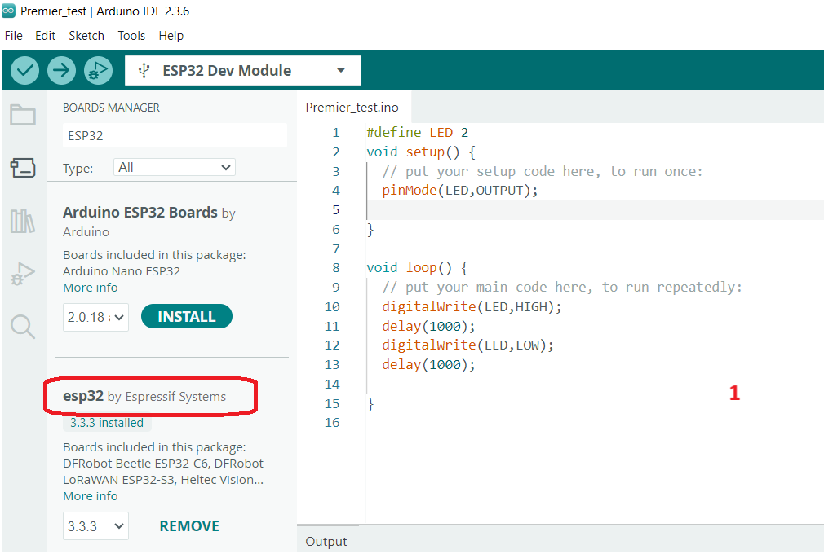Remove the esp32 Espressif package
This screenshot has width=824, height=554.
pos(189,526)
